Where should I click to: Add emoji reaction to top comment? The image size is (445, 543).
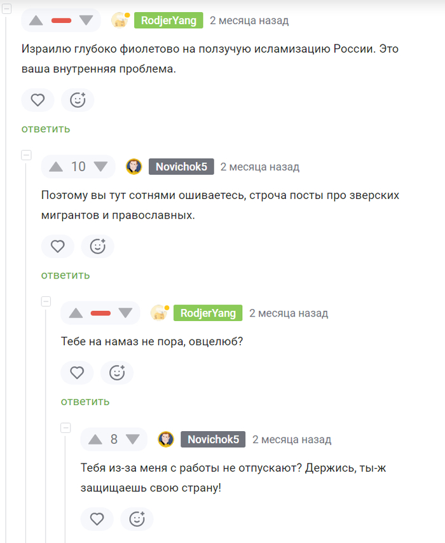[x=78, y=100]
